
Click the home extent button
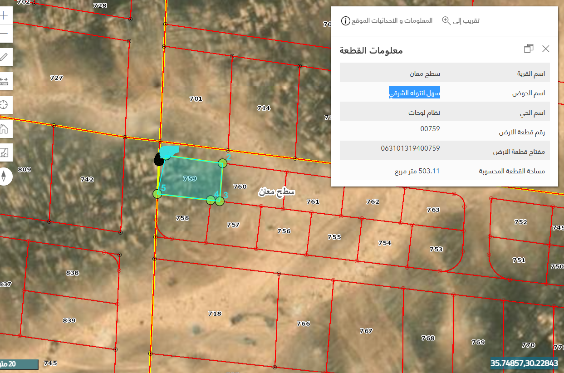(x=4, y=128)
